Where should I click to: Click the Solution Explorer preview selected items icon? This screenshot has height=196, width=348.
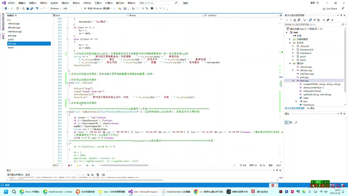(333, 20)
